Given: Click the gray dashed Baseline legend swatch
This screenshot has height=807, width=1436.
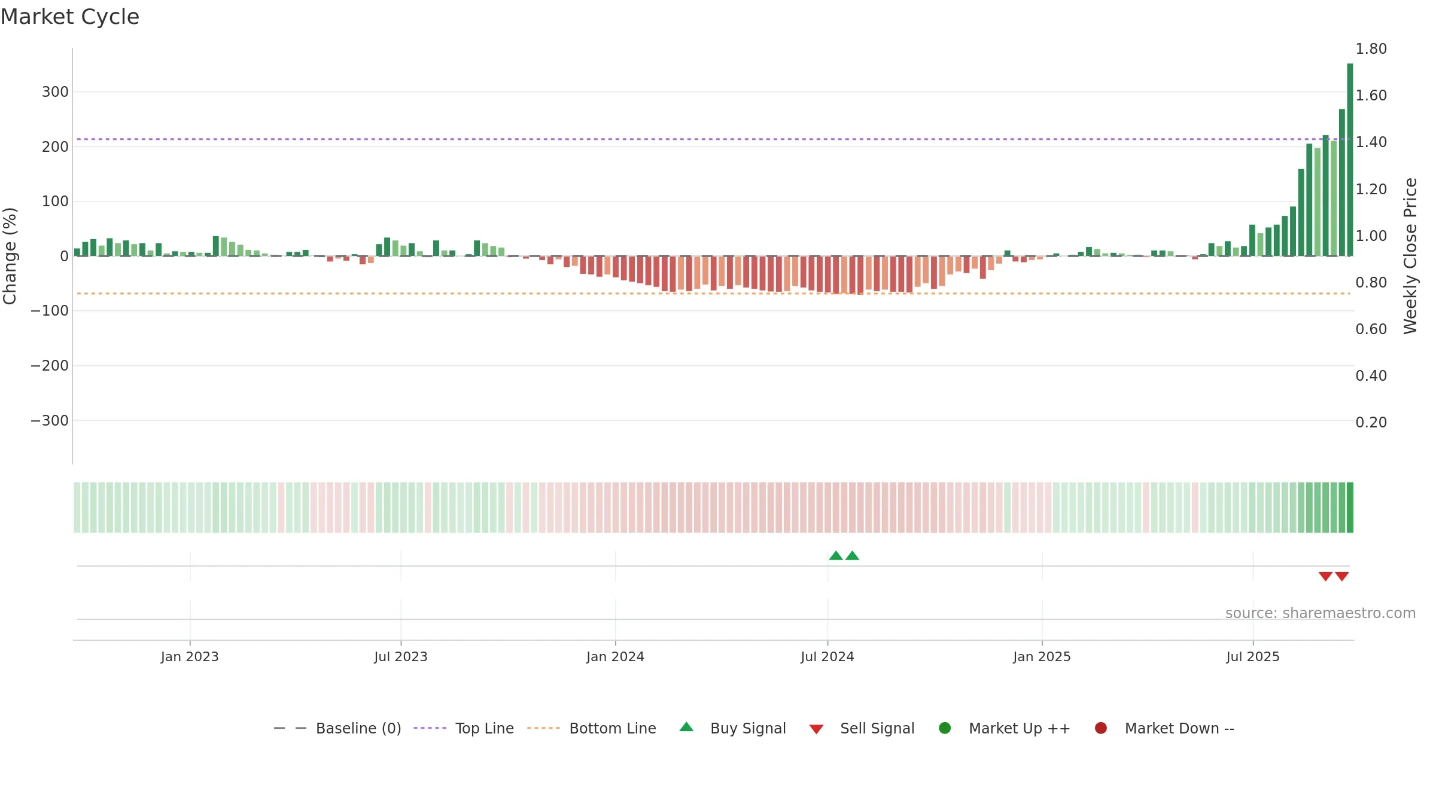Looking at the screenshot, I should 290,728.
